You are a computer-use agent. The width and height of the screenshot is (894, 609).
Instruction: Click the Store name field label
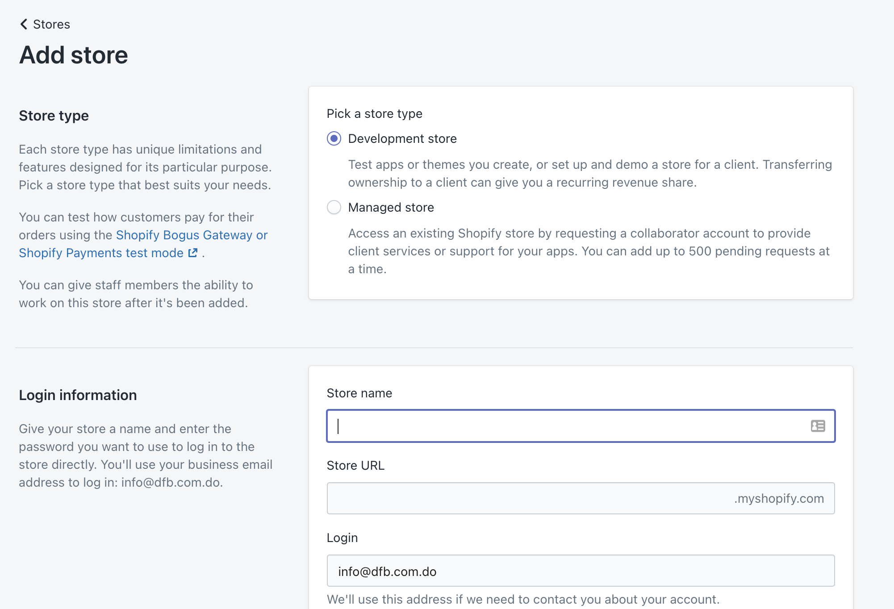tap(359, 393)
